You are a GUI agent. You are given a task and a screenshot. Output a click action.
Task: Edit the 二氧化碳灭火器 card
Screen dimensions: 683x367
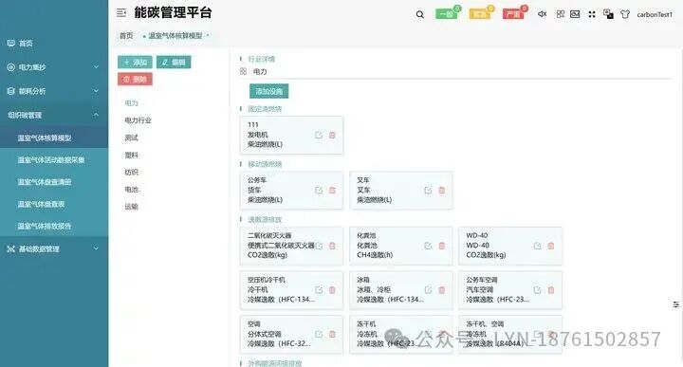click(x=320, y=246)
